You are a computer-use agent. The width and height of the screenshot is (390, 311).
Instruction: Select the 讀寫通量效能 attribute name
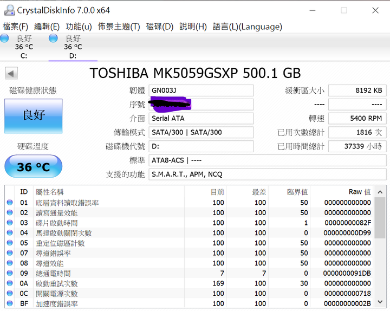click(56, 213)
